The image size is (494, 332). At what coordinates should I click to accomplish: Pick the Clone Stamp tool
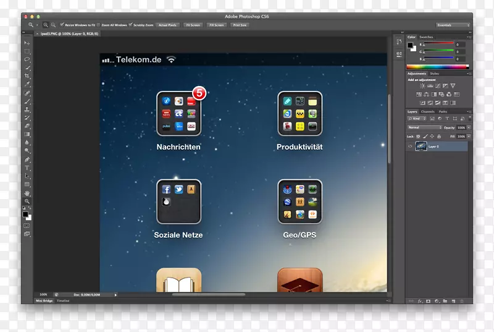[x=27, y=109]
